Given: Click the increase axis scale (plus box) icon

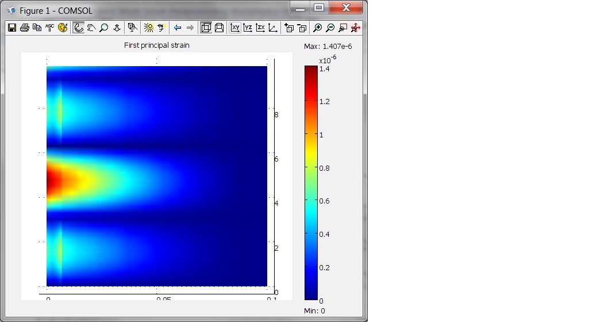Looking at the screenshot, I should (289, 28).
